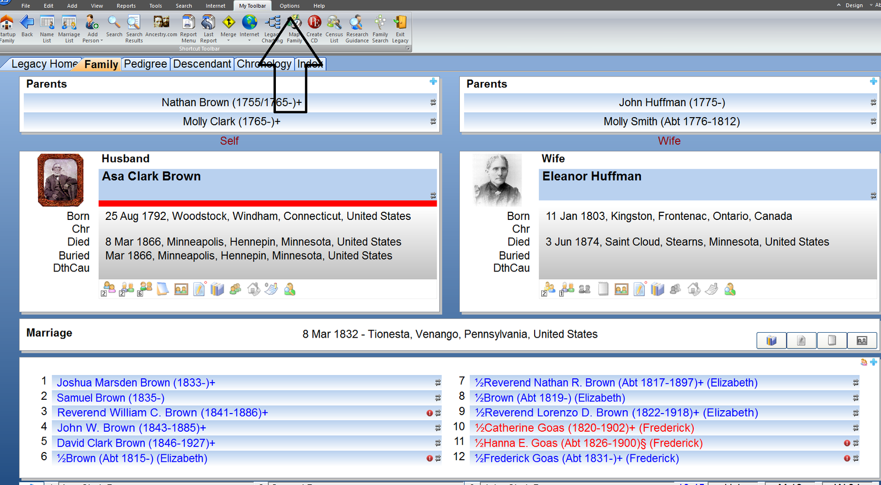881x485 pixels.
Task: Click the marriage date and place field
Action: 450,334
